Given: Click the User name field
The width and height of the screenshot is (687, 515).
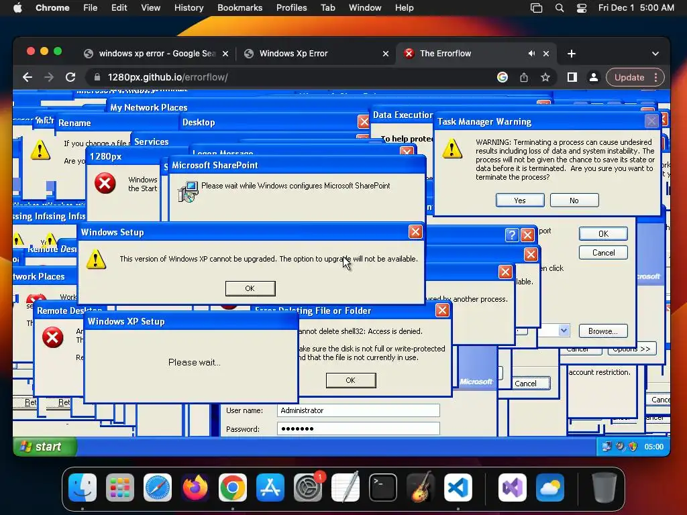Looking at the screenshot, I should (x=358, y=410).
